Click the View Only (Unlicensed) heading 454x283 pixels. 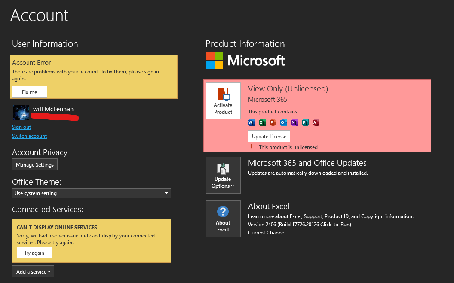[288, 89]
